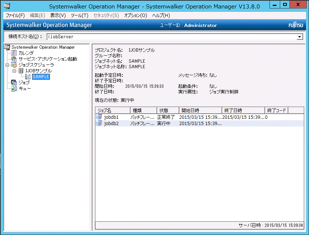Collapse the IJOBサンプル tree node
Image resolution: width=309 pixels, height=235 pixels.
(x=14, y=71)
